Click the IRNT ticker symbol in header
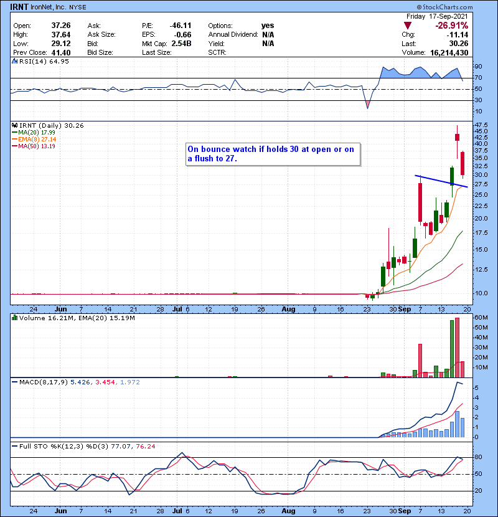The width and height of the screenshot is (498, 517). [x=19, y=7]
